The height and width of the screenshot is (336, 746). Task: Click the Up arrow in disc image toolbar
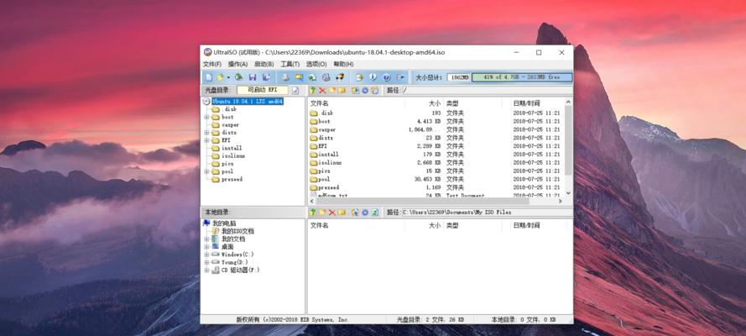(312, 91)
